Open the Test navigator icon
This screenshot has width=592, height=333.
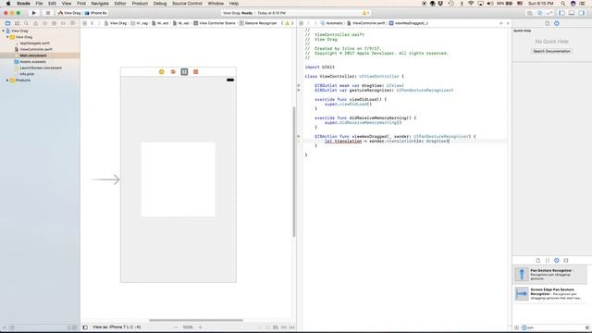[x=45, y=23]
